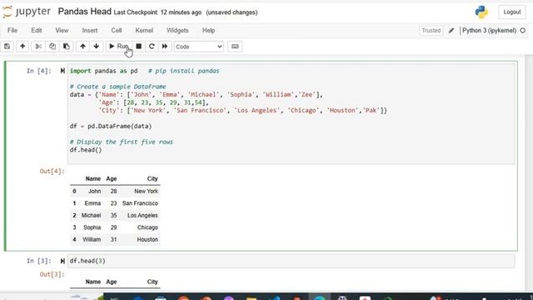Click the Los Angeles cell
533x300 pixels.
coord(142,216)
